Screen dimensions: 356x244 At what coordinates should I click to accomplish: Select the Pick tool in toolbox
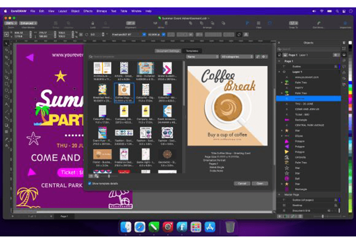[x=6, y=44]
